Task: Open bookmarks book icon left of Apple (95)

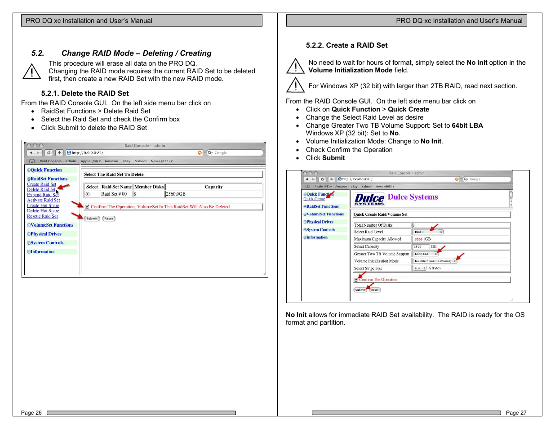Action: [308, 187]
